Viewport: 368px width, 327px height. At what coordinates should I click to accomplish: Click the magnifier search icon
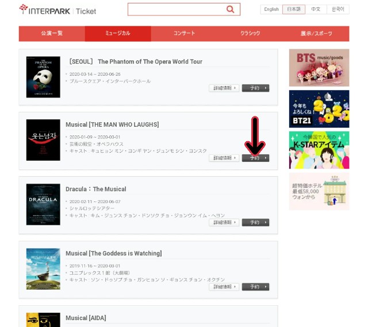coord(230,9)
